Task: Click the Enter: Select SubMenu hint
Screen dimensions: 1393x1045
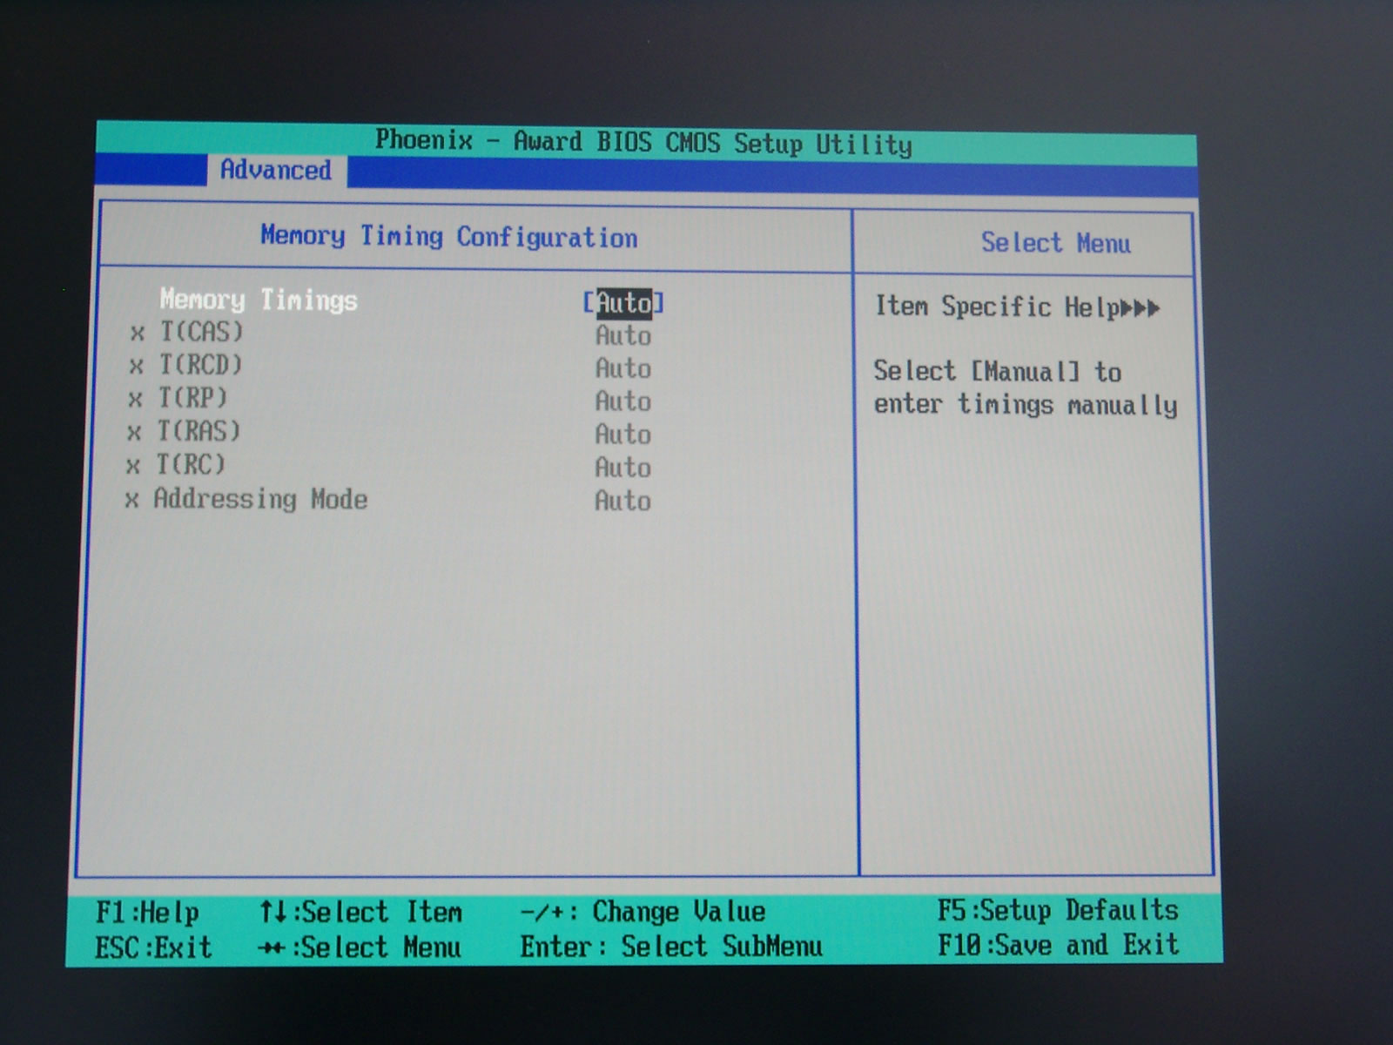Action: point(671,947)
